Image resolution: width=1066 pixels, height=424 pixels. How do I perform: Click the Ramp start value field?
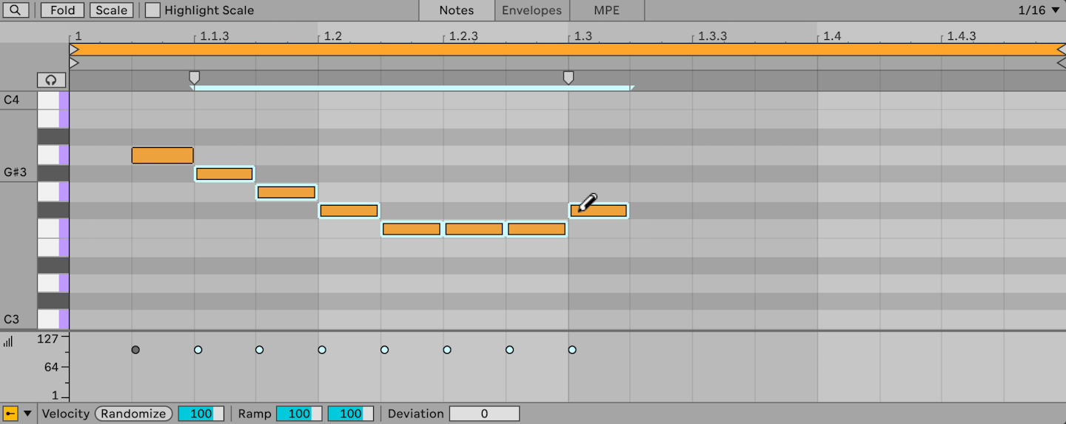(299, 414)
